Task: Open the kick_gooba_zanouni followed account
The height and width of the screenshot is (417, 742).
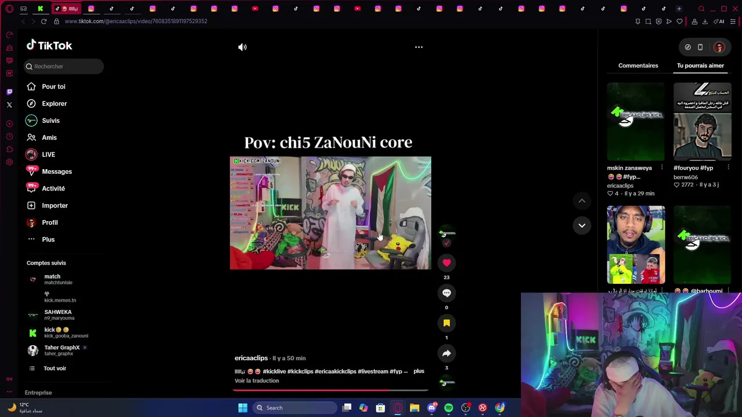Action: [57, 332]
